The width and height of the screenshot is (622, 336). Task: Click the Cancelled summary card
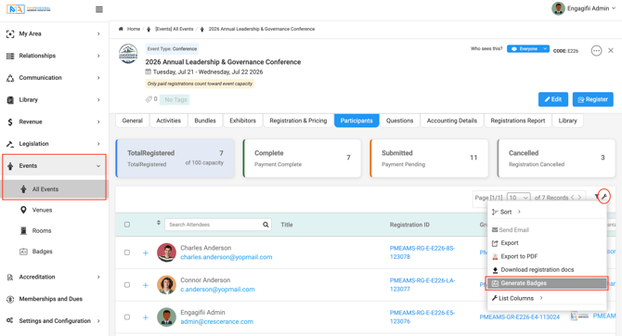(556, 158)
